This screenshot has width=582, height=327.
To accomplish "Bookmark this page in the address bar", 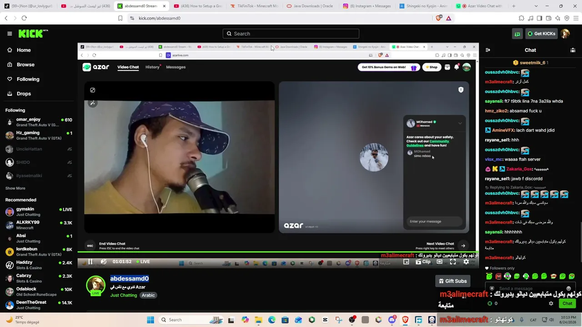I will 120,18.
